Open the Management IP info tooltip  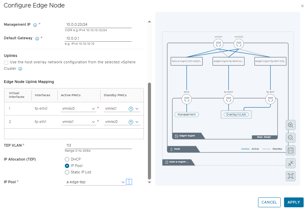35,25
